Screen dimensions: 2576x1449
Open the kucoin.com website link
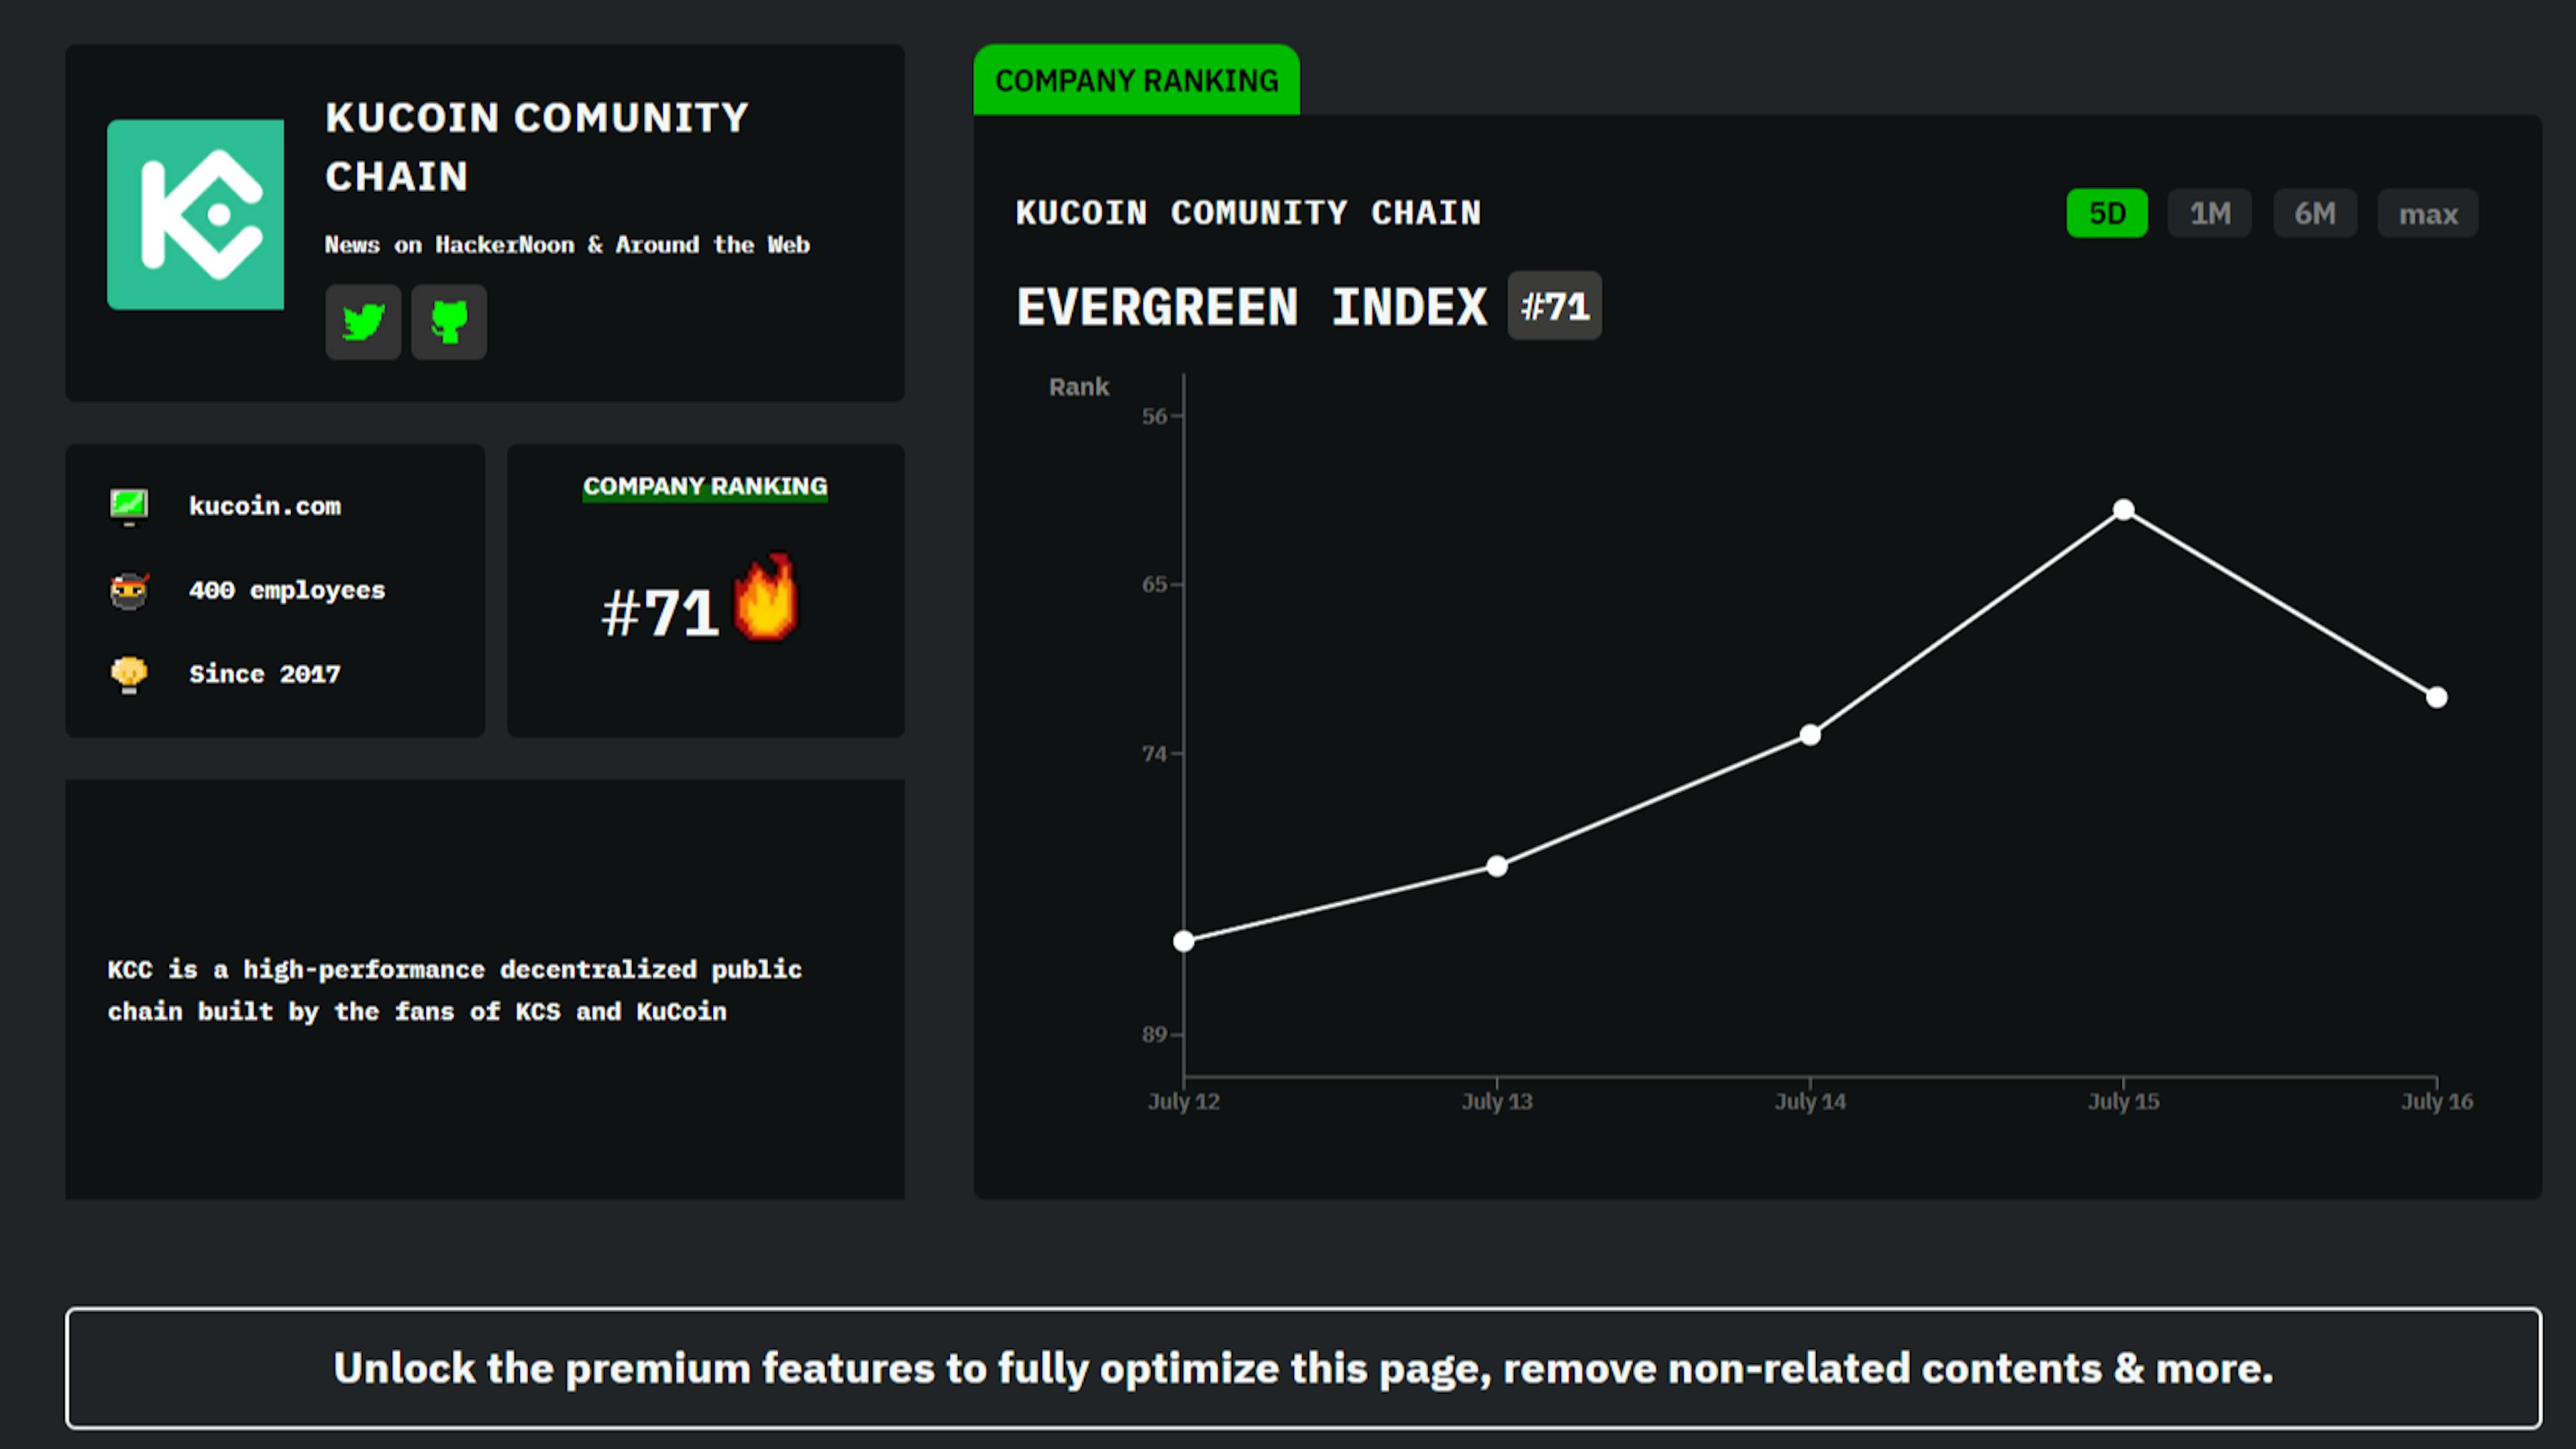[x=265, y=506]
